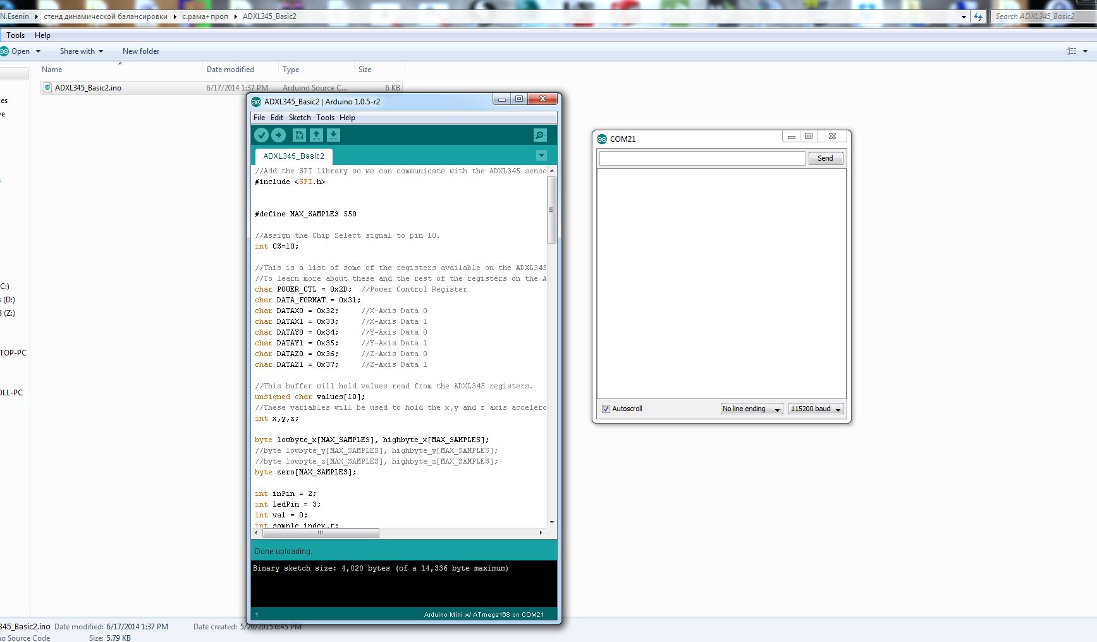Screen dimensions: 1097x642
Task: Open the line ending dropdown
Action: (751, 409)
